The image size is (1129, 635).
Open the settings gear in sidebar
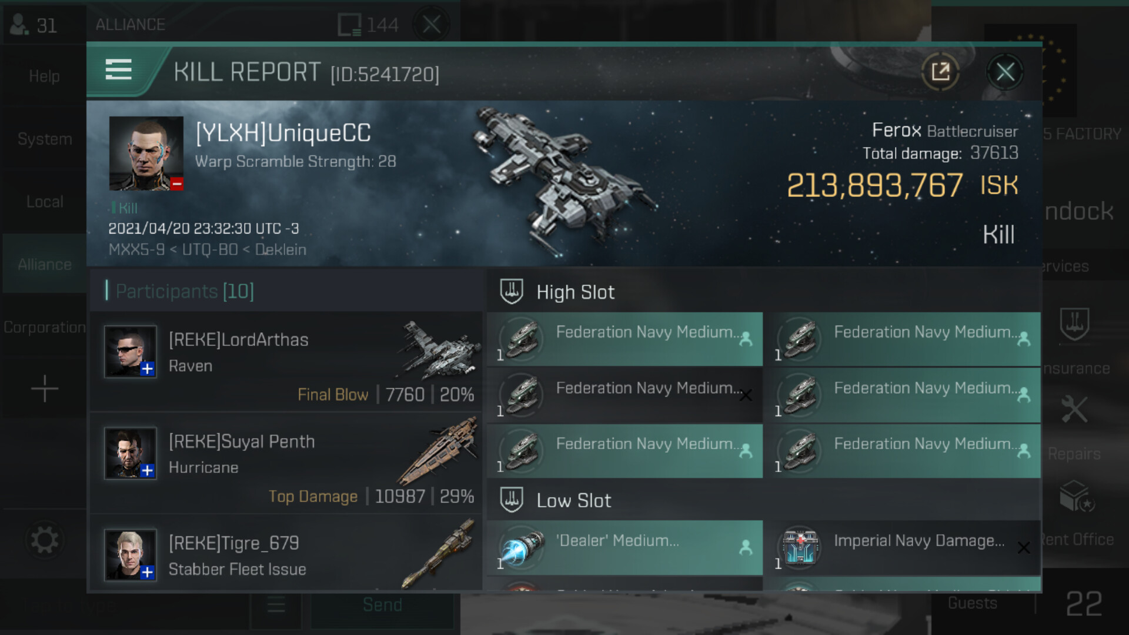click(44, 540)
